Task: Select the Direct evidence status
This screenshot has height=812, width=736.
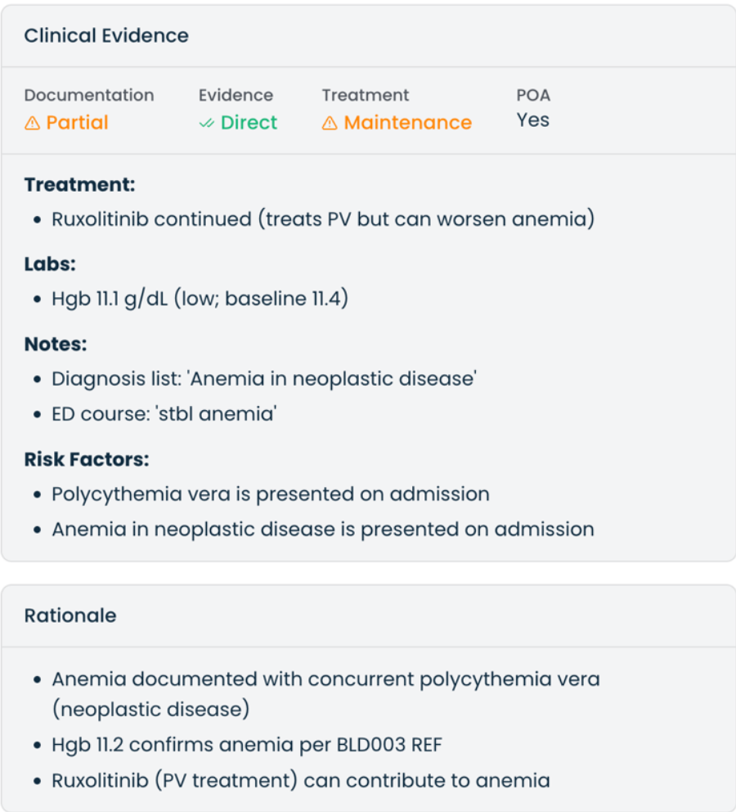Action: coord(238,123)
